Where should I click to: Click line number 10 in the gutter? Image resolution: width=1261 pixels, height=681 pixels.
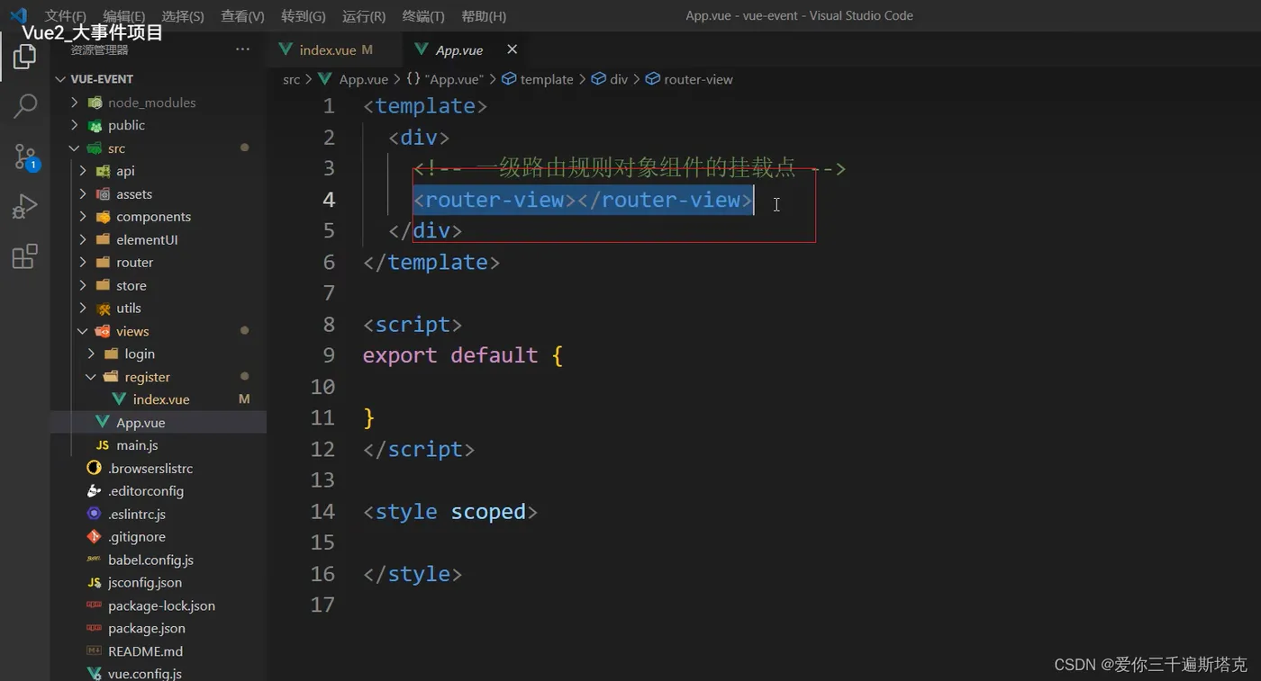322,387
